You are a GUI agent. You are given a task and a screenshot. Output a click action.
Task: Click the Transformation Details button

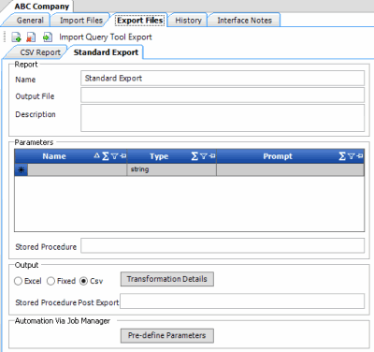(167, 279)
